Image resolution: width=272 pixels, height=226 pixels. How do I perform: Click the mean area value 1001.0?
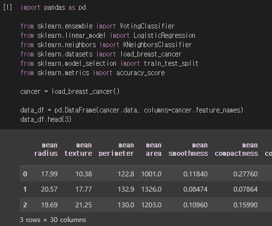tap(151, 174)
